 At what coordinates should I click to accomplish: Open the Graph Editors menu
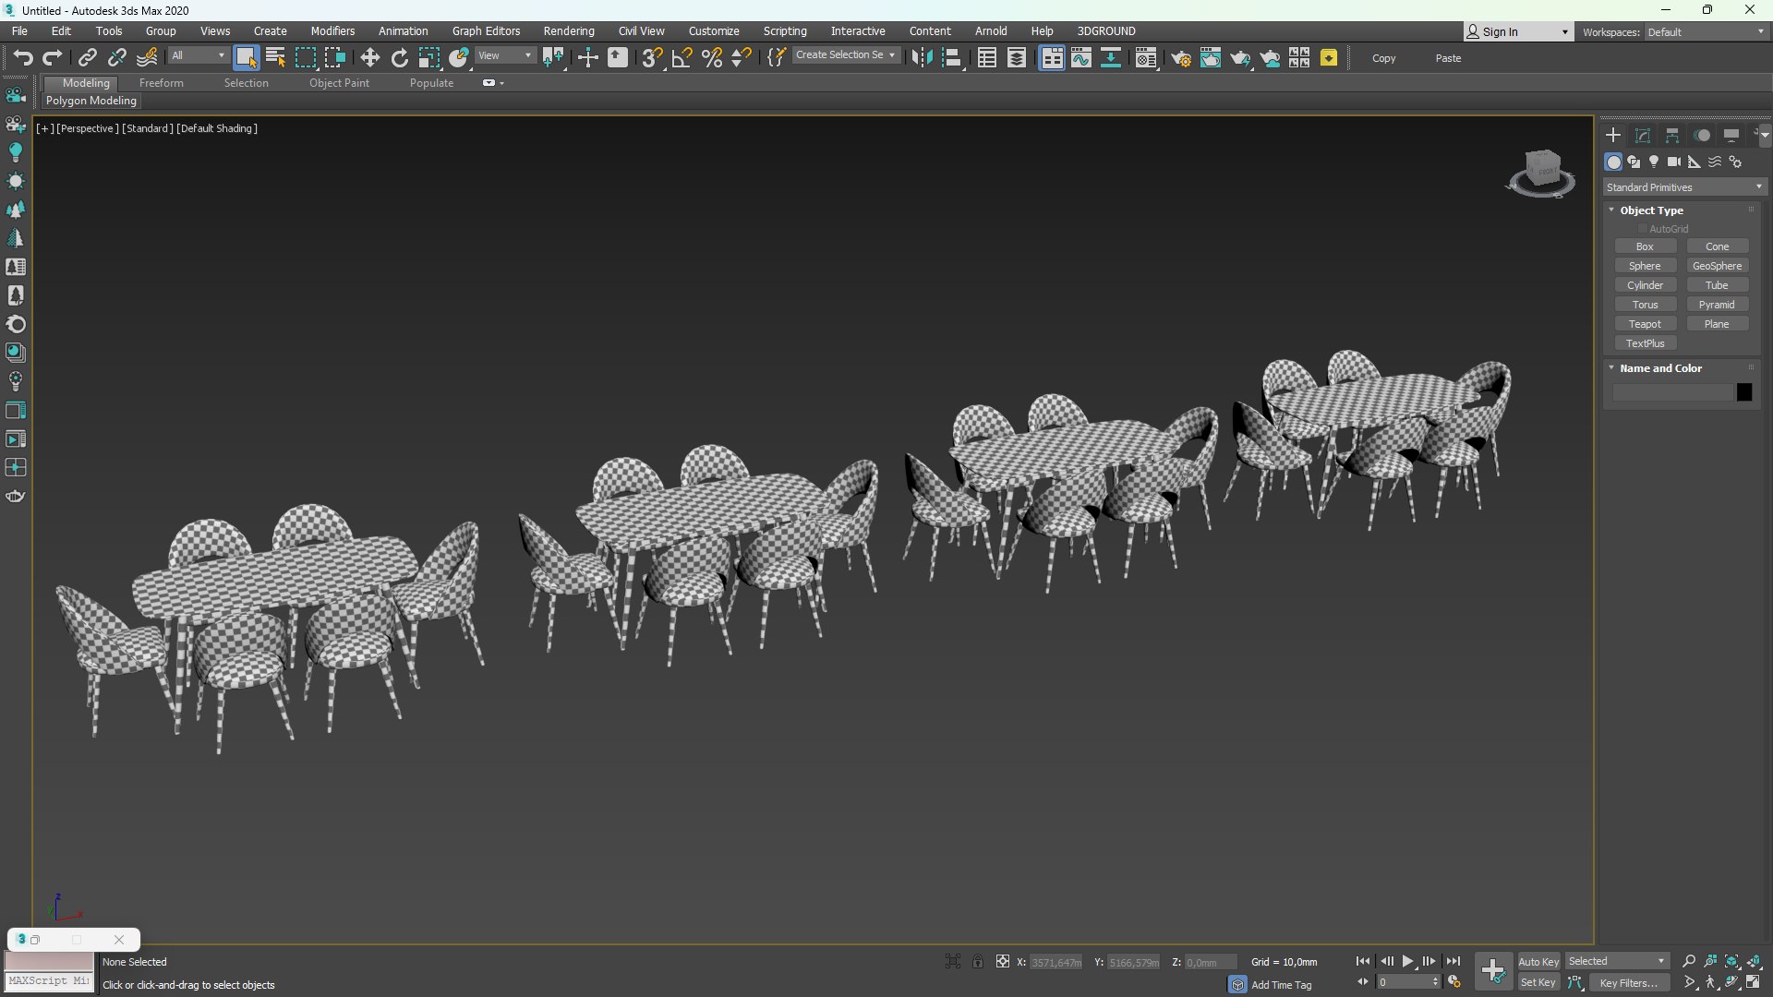pos(486,30)
